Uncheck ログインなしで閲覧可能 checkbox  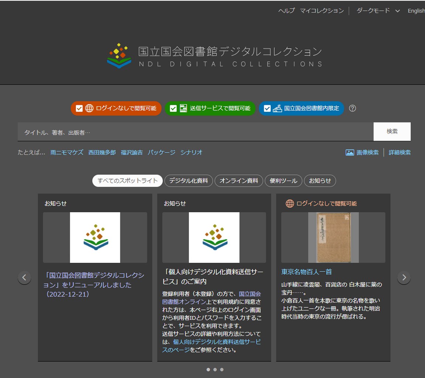click(79, 108)
